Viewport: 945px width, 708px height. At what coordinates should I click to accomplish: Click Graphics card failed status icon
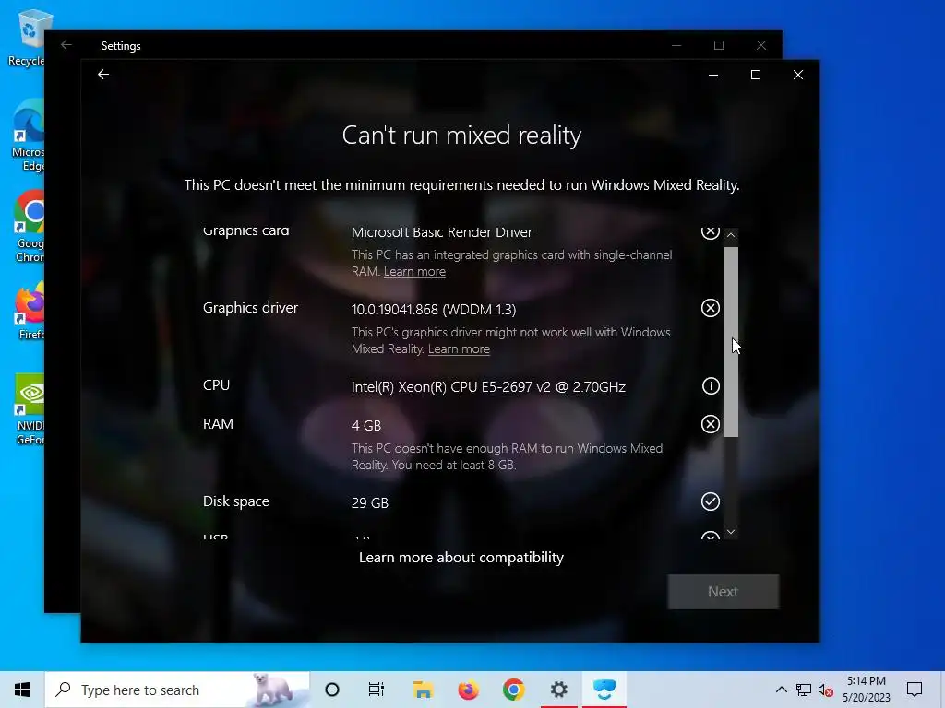pyautogui.click(x=711, y=232)
